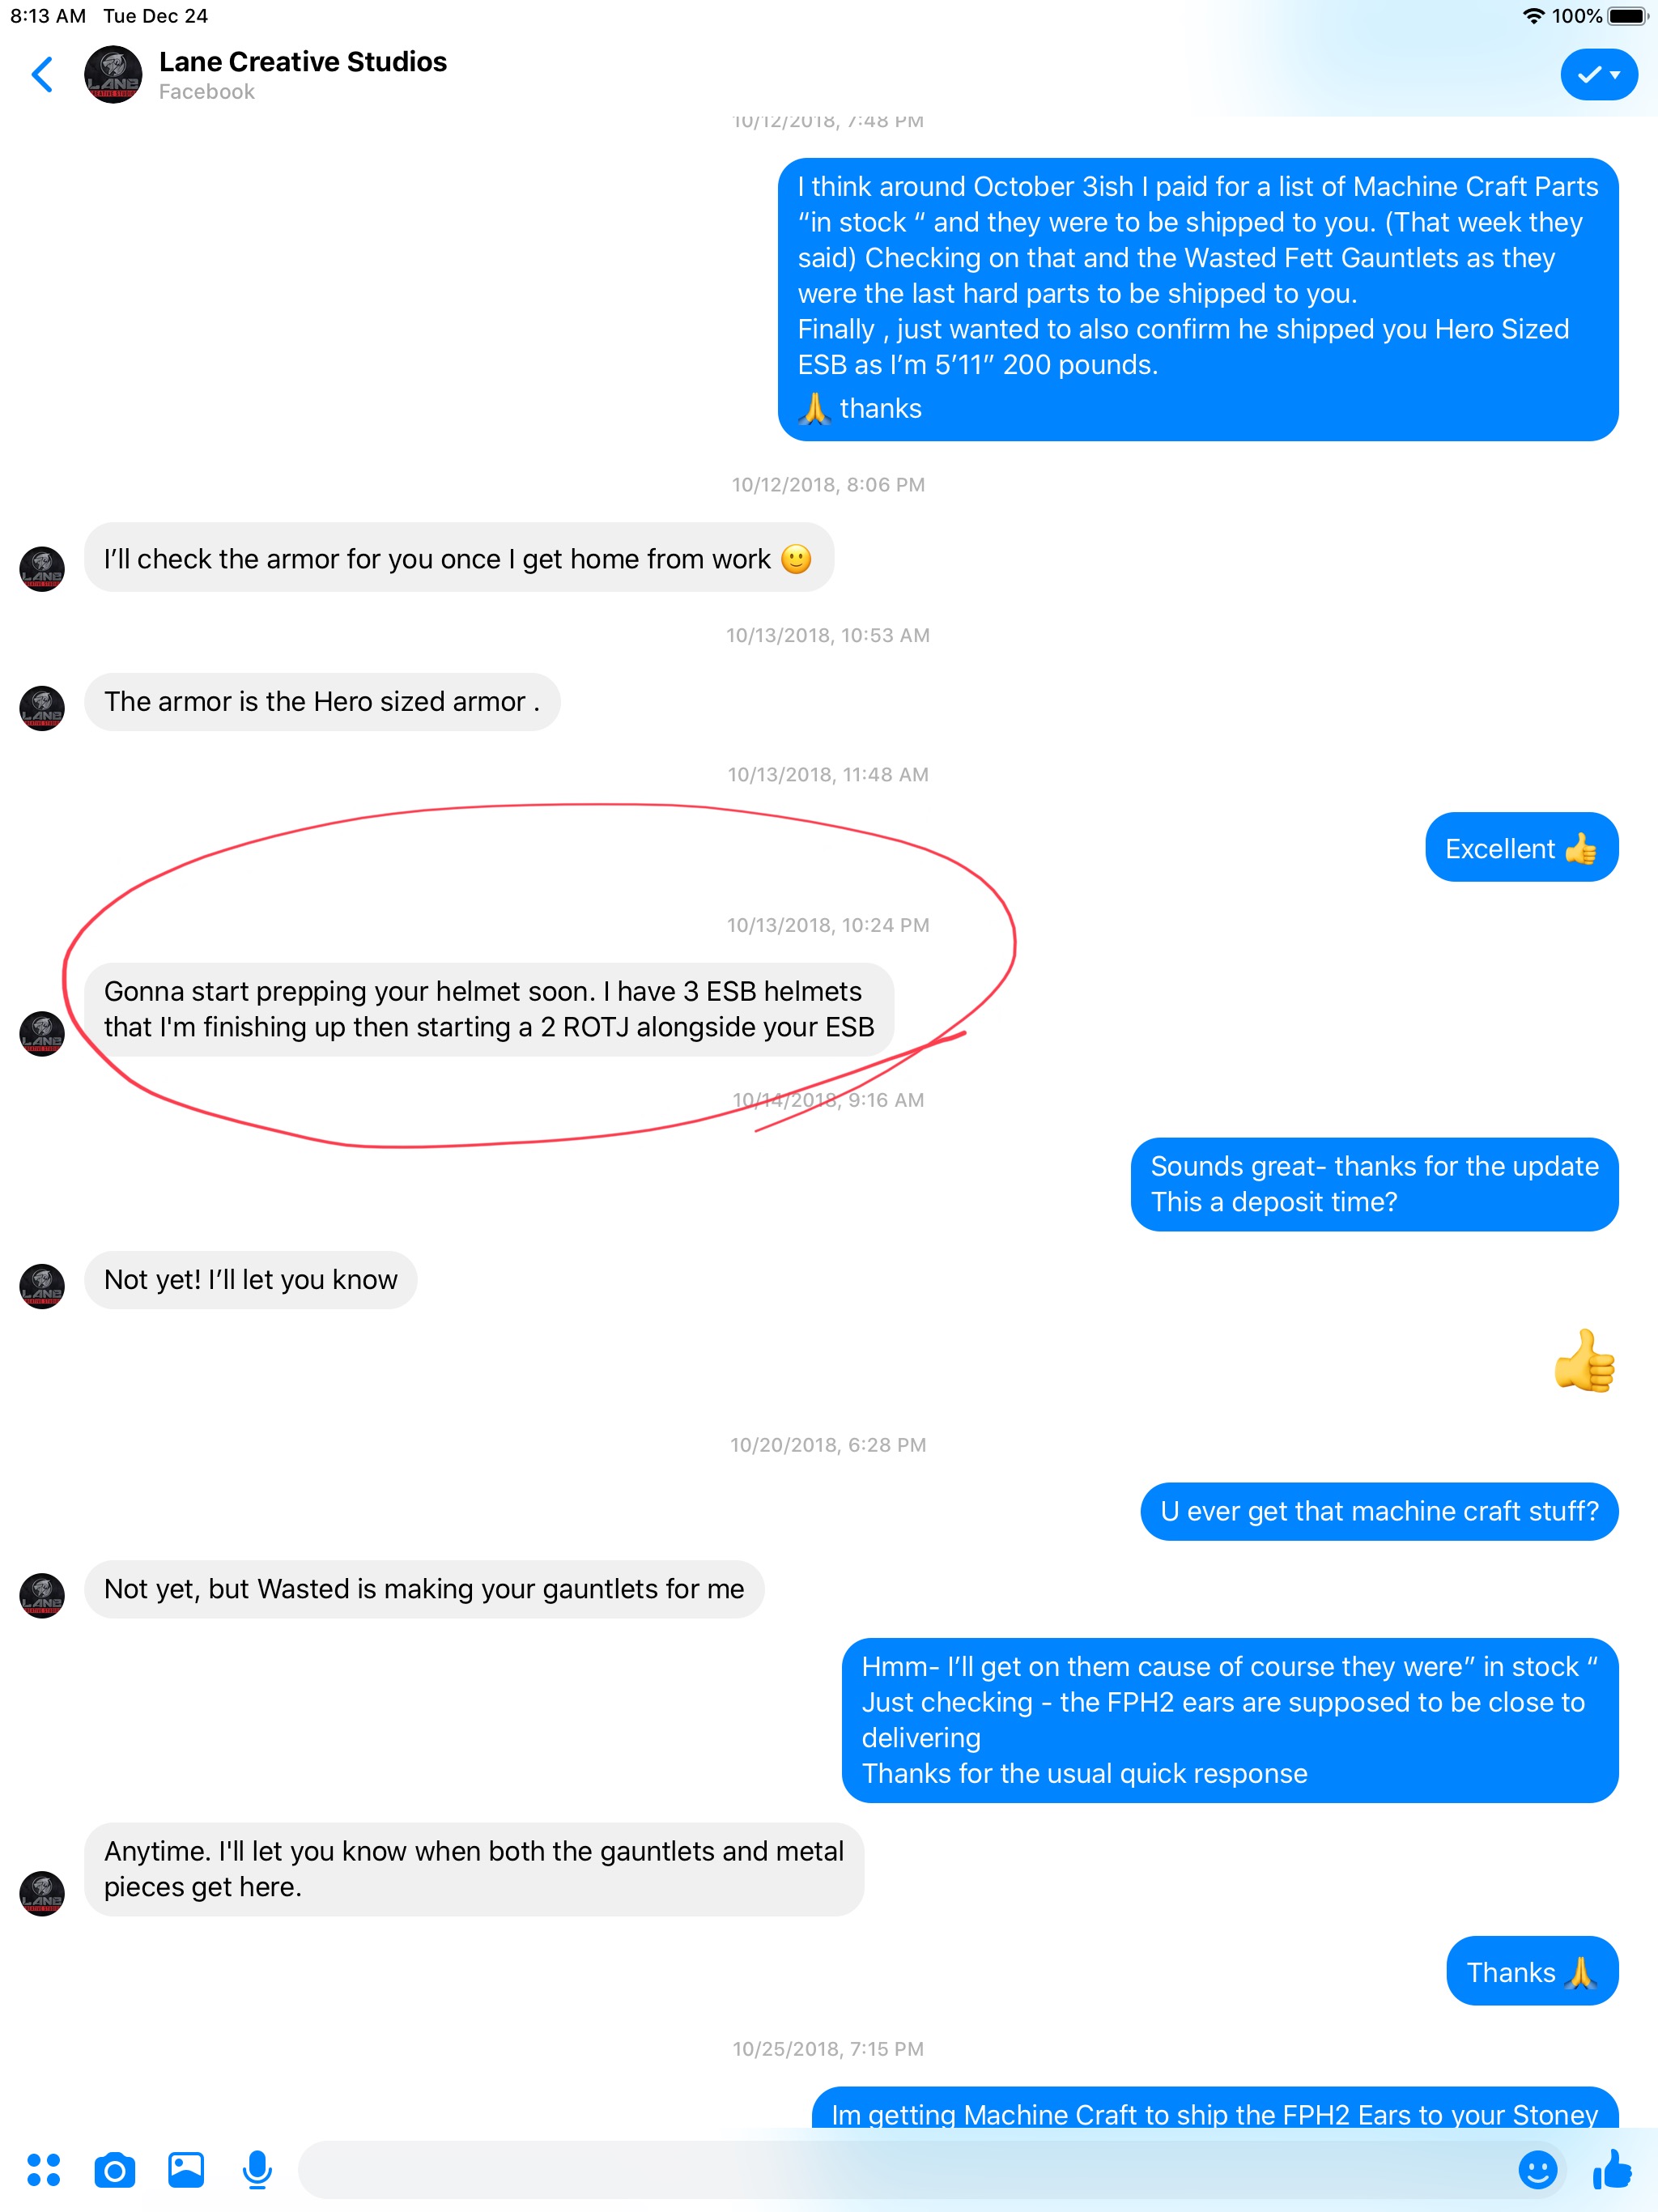This screenshot has width=1658, height=2212.
Task: Select the 'Not yet! I'll let you know' message
Action: (250, 1279)
